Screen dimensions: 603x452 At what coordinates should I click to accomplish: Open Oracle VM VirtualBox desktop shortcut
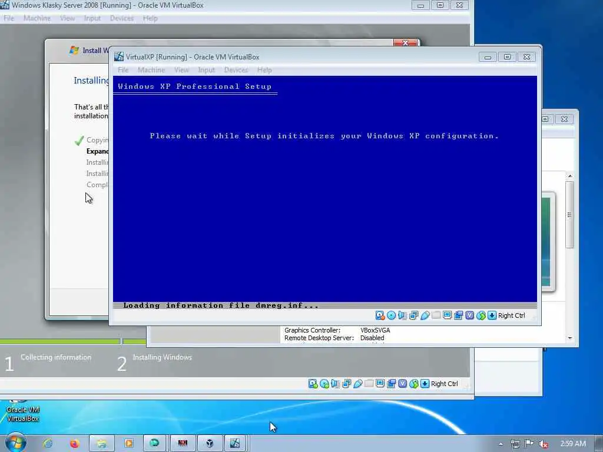(x=23, y=411)
